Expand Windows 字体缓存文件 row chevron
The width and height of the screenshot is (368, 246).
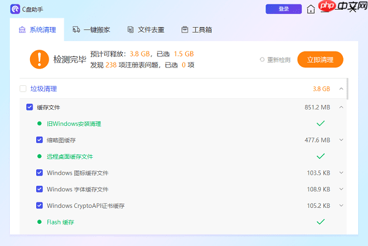341,189
